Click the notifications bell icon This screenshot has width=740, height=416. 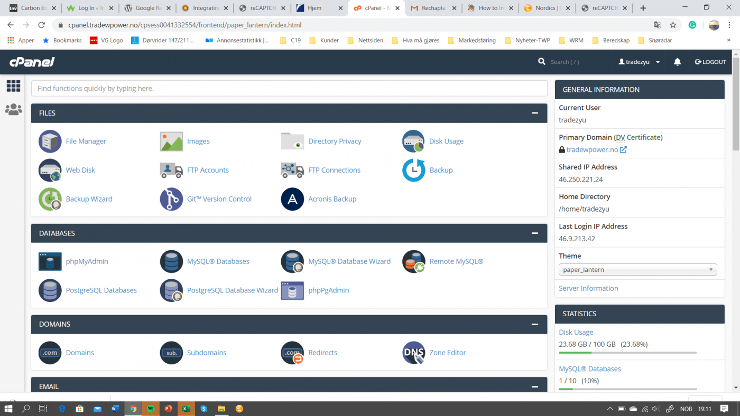[x=677, y=62]
